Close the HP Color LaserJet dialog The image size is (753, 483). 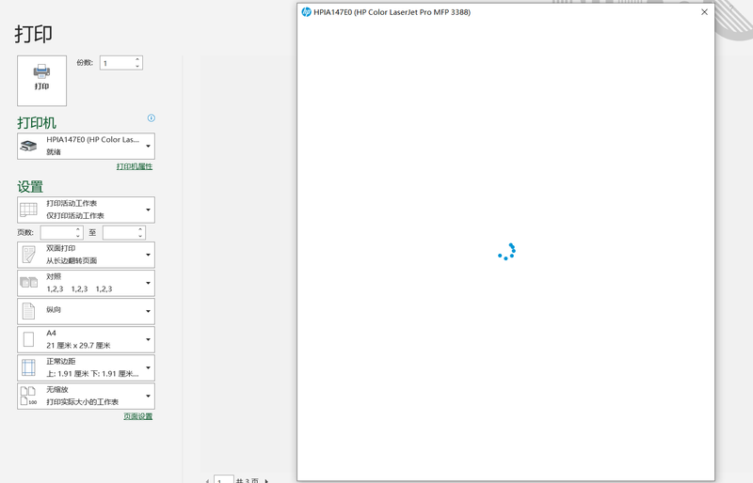704,12
